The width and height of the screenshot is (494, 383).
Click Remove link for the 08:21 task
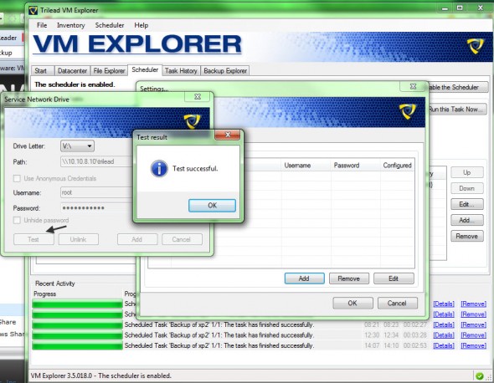474,324
